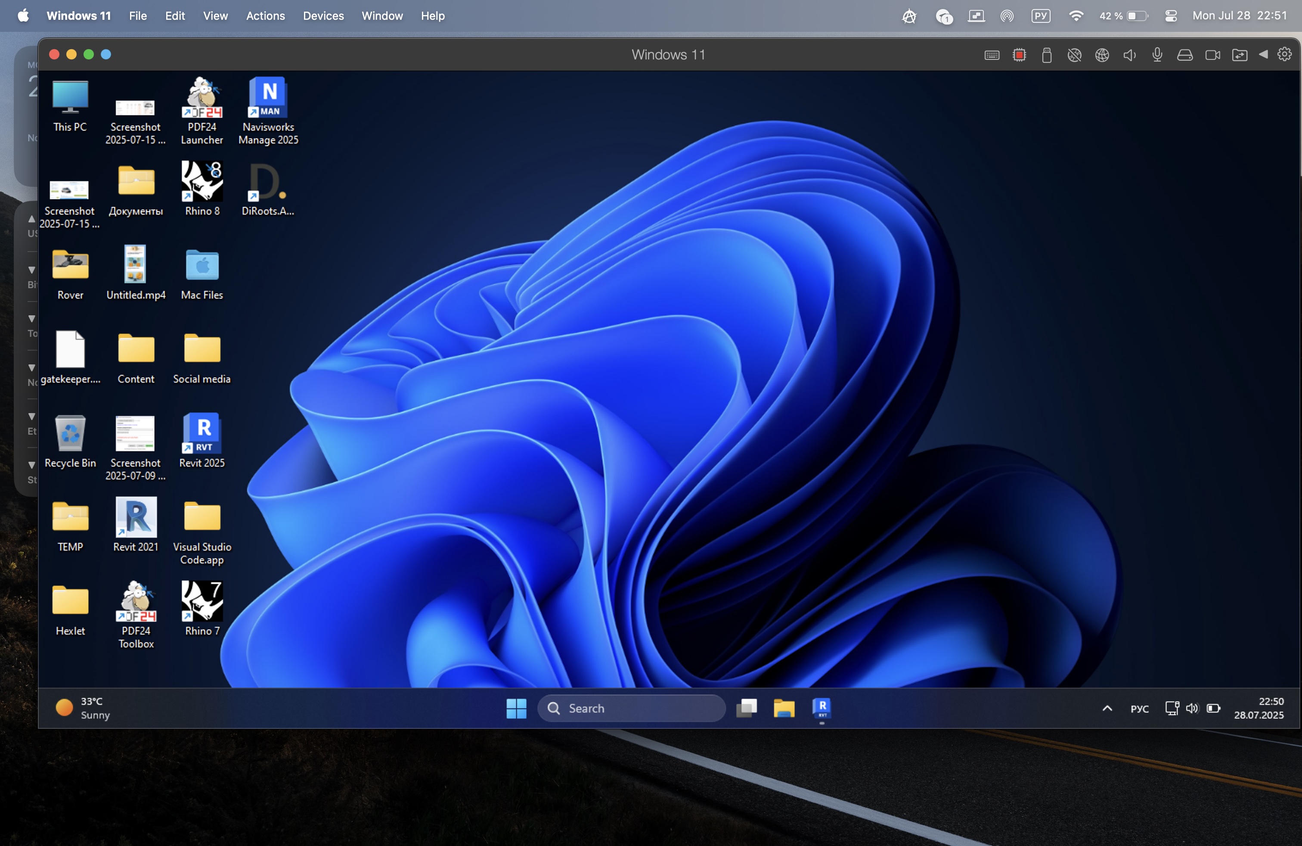
Task: Open the network globe icon in VM toolbar
Action: click(1102, 55)
